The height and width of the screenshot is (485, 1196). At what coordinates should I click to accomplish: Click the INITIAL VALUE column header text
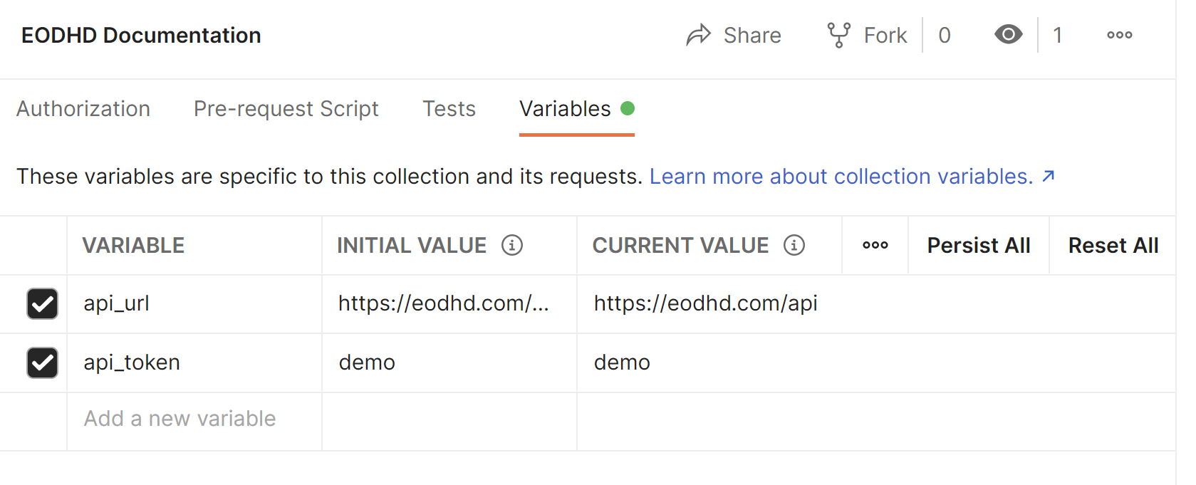[x=412, y=245]
